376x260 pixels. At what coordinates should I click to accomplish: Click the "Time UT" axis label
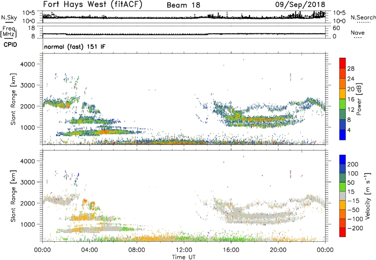[184, 257]
